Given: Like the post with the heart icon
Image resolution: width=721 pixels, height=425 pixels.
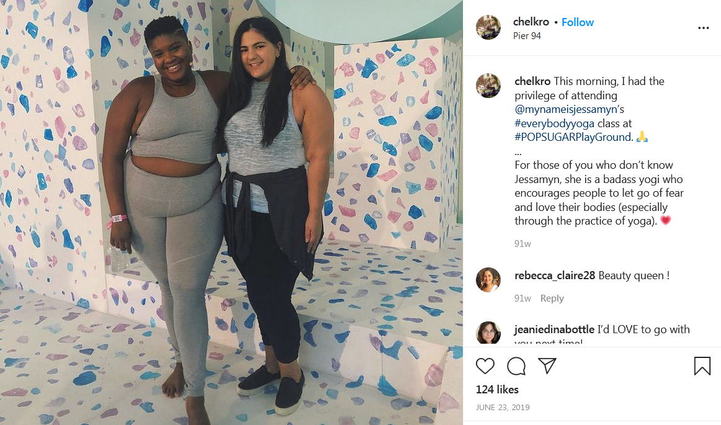Looking at the screenshot, I should [485, 365].
